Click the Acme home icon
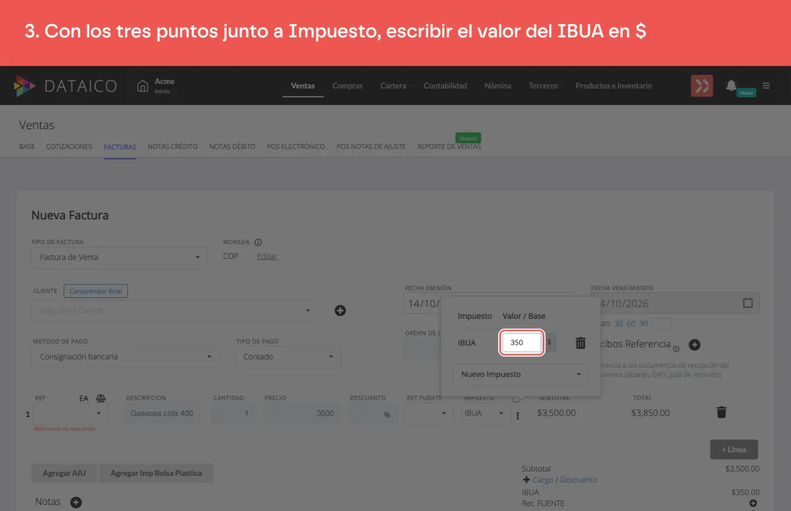The image size is (791, 511). tap(143, 86)
